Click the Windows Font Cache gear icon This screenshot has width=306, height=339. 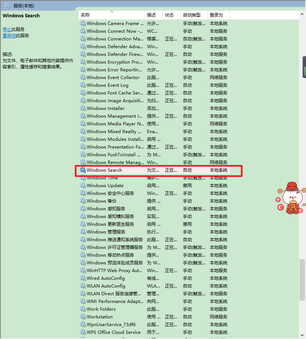pyautogui.click(x=83, y=93)
